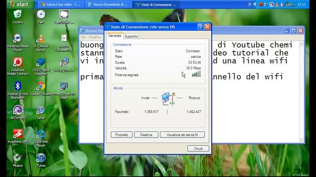This screenshot has height=177, width=316.
Task: Click received packets value '1.462.447'
Action: pyautogui.click(x=194, y=112)
